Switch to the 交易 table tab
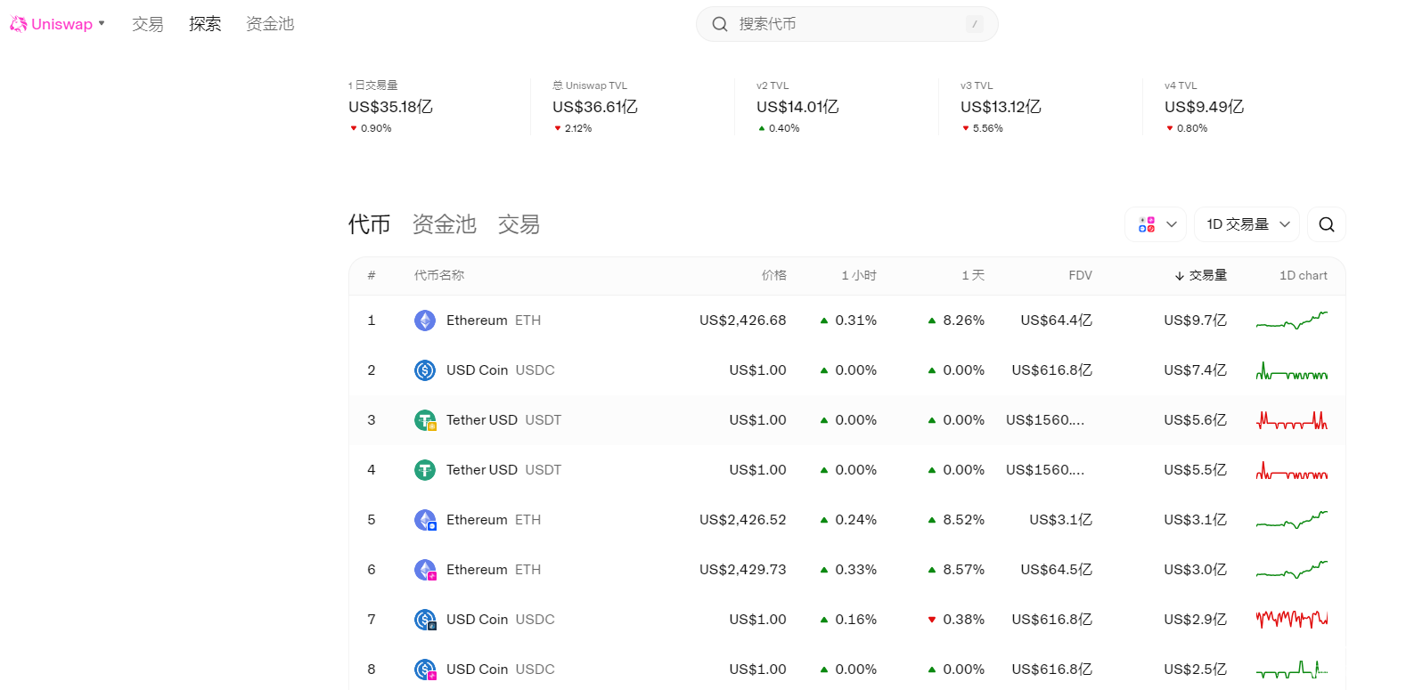Screen dimensions: 1406x690 [x=519, y=224]
